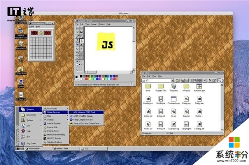
Task: Pick the dark red swatch in Paint palette
Action: click(86, 76)
